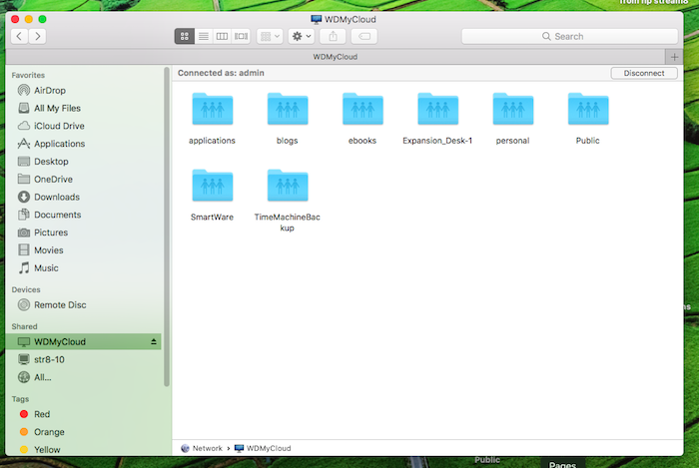The height and width of the screenshot is (468, 699).
Task: Click the Shared section header
Action: pyautogui.click(x=25, y=327)
